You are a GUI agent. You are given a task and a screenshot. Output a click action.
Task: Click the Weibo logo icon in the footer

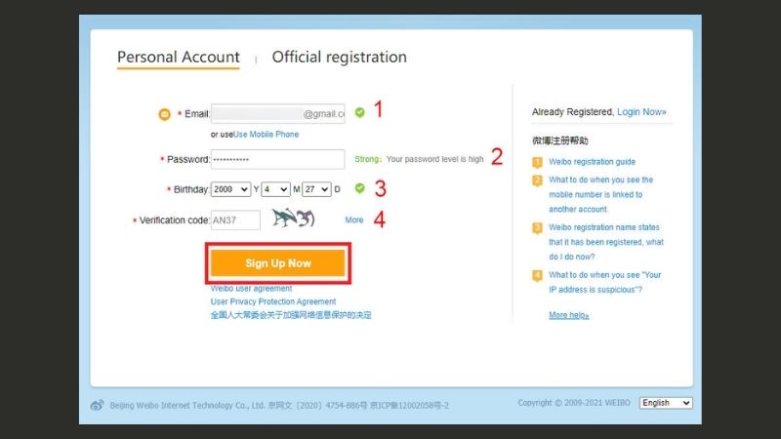97,405
